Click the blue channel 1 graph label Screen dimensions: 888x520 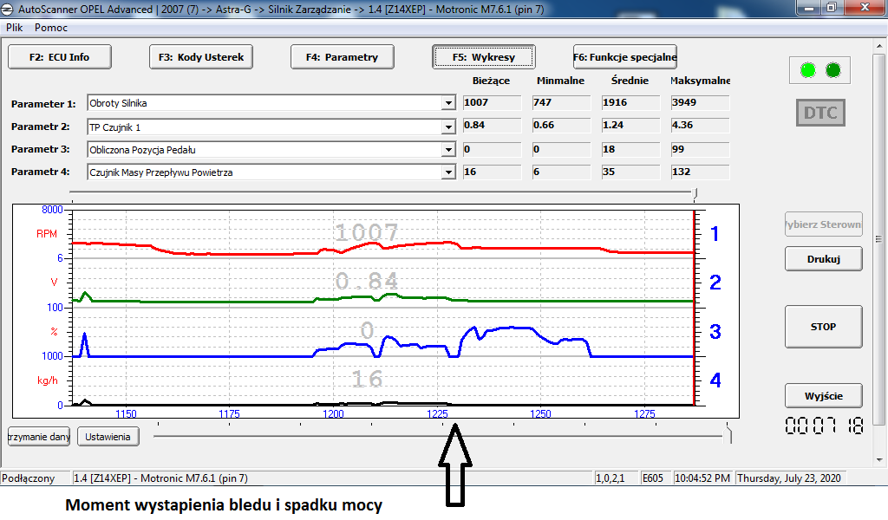pos(715,234)
